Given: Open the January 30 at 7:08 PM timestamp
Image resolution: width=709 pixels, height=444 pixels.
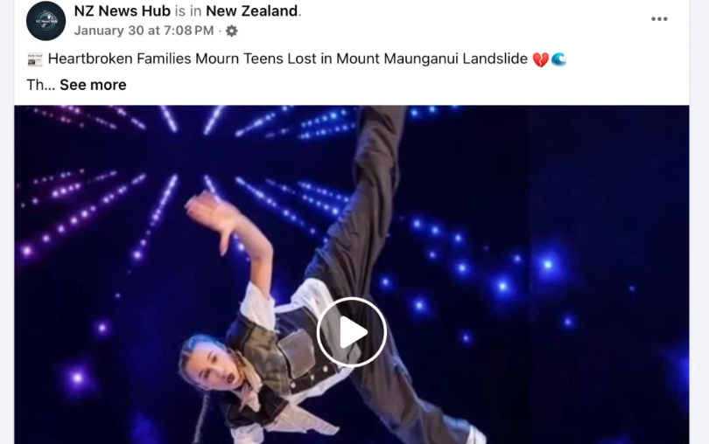Looking at the screenshot, I should (144, 31).
